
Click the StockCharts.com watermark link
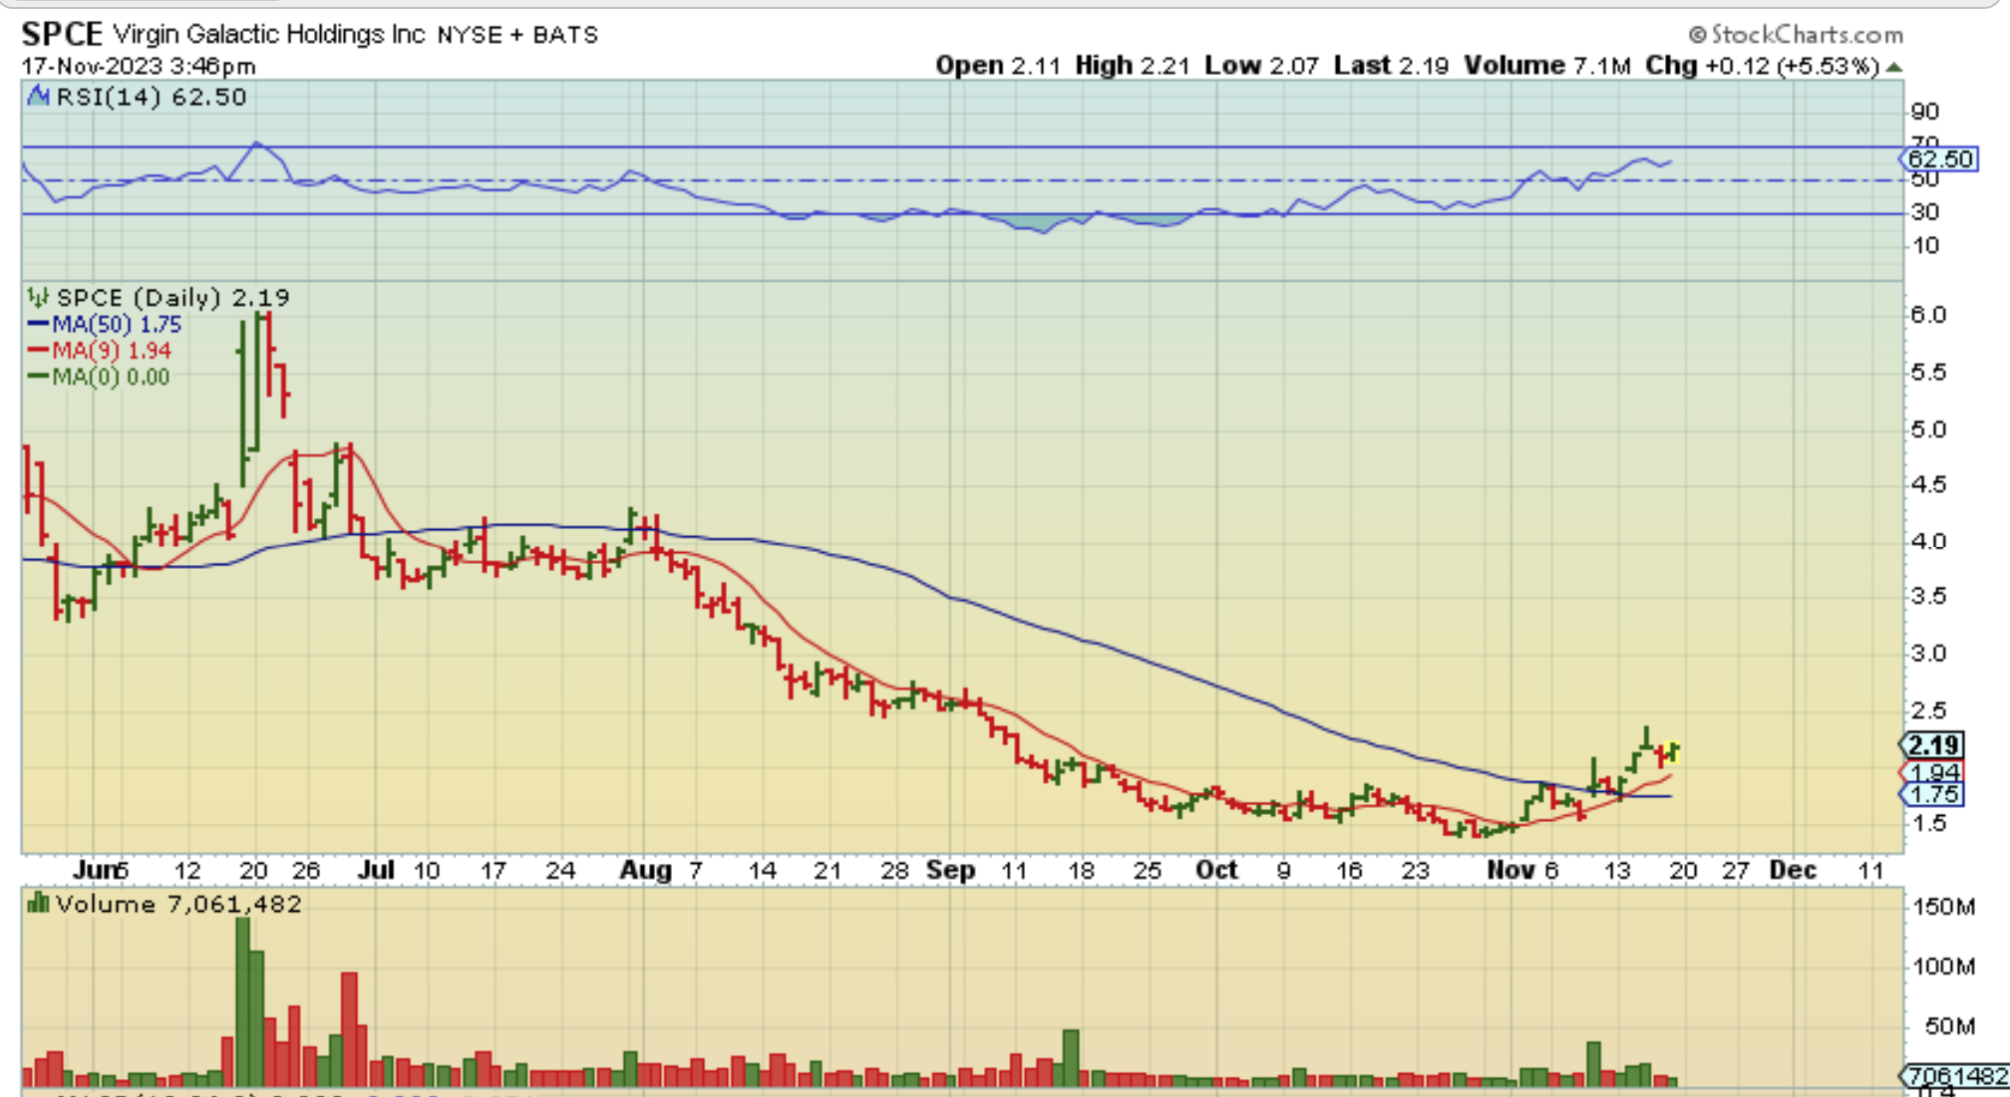[1807, 35]
